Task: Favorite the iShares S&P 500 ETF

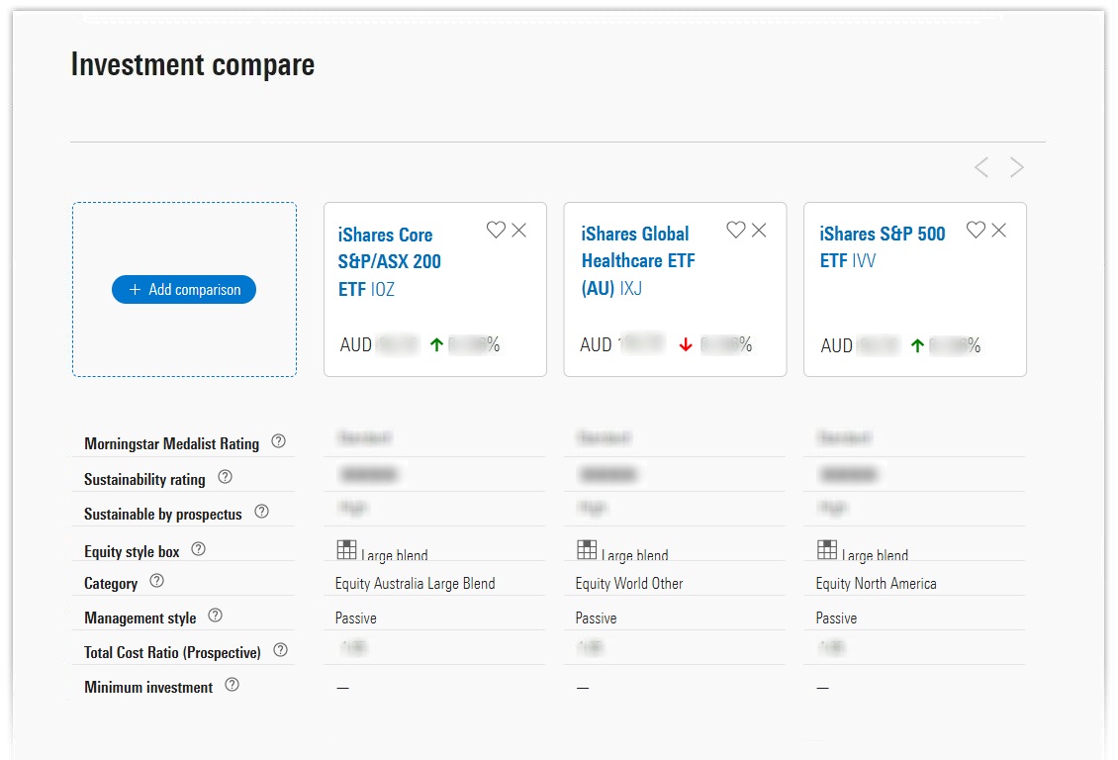Action: [x=977, y=230]
